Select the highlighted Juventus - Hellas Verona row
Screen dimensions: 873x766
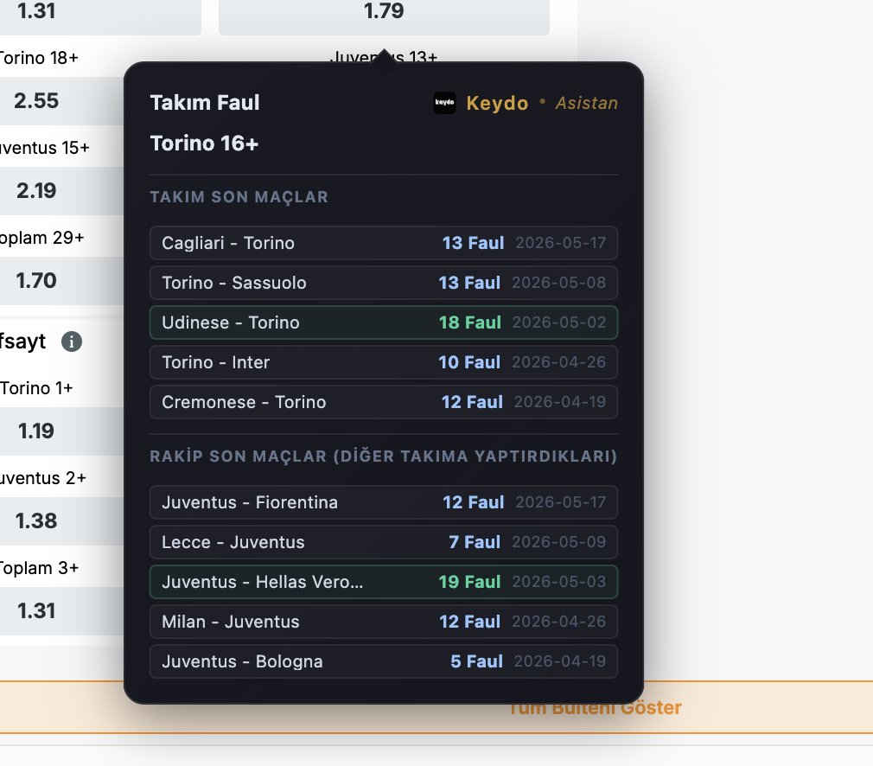click(384, 582)
